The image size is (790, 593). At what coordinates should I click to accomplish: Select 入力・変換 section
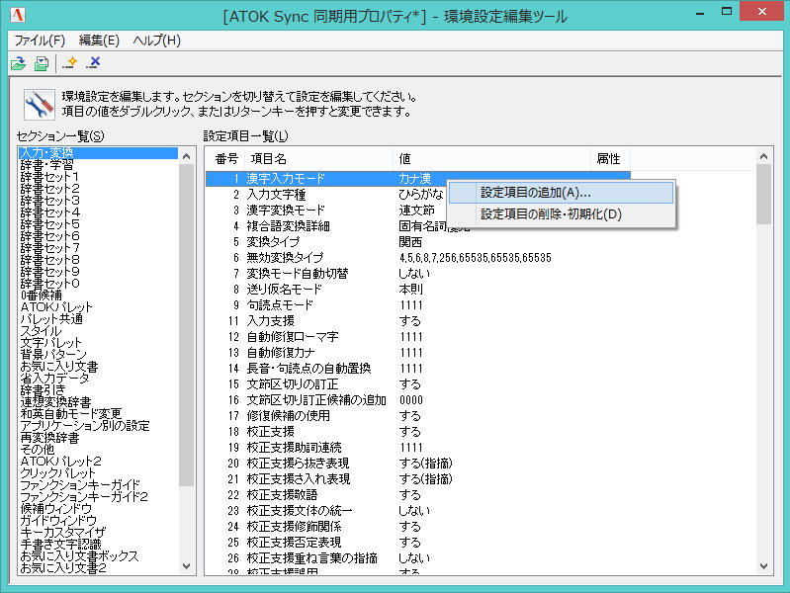click(x=98, y=153)
